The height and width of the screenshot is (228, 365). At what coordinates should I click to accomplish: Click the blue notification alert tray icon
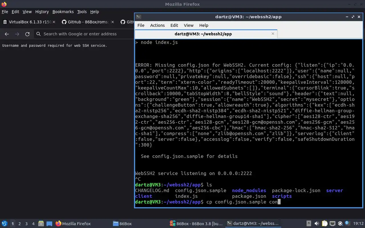347,223
